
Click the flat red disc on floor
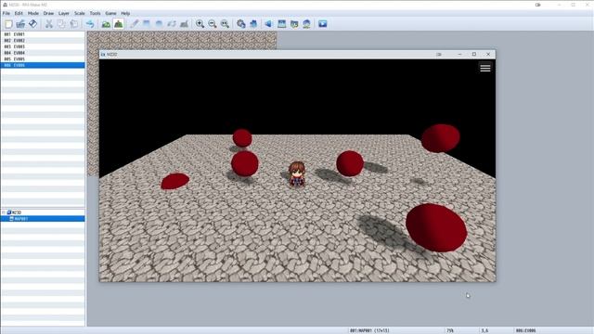coord(175,181)
